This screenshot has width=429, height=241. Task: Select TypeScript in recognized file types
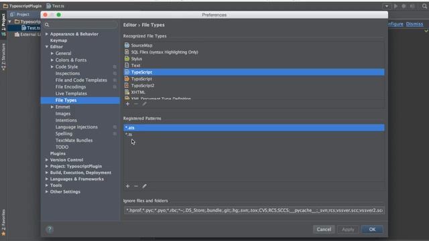pos(254,72)
